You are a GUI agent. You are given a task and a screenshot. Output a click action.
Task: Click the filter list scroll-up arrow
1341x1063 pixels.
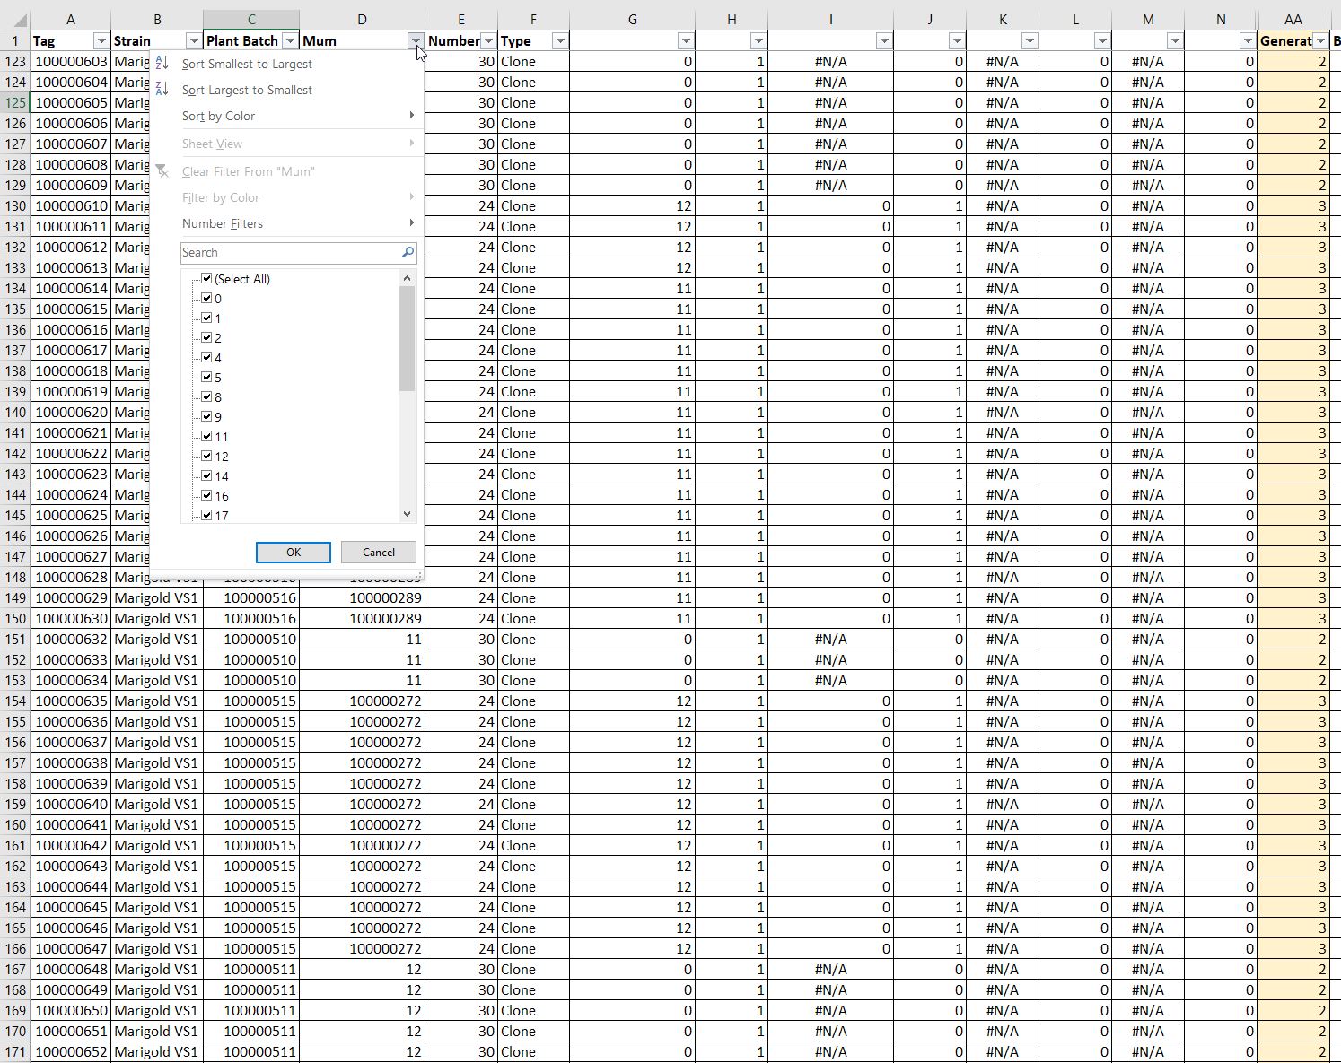pos(408,279)
